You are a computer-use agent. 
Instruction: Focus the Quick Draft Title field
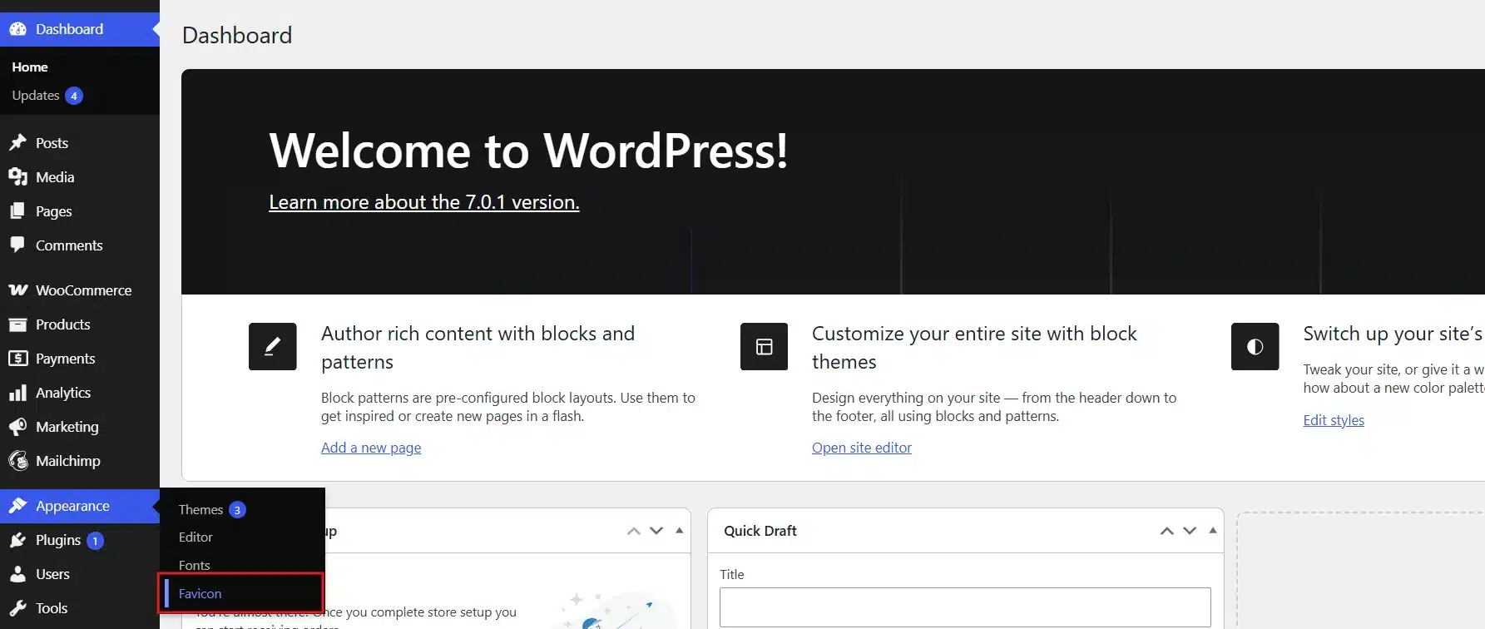click(965, 607)
